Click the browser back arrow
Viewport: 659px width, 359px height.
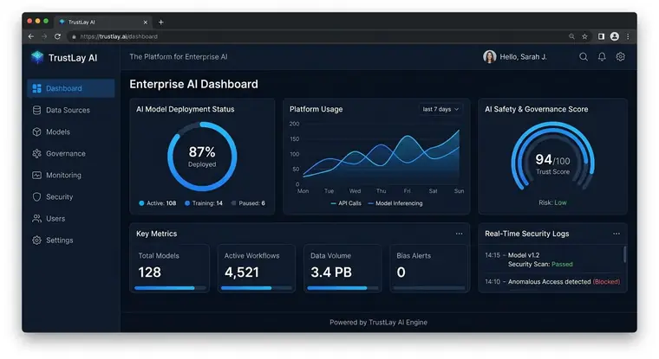pyautogui.click(x=31, y=36)
